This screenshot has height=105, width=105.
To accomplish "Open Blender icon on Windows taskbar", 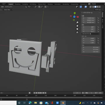I will (63, 103).
